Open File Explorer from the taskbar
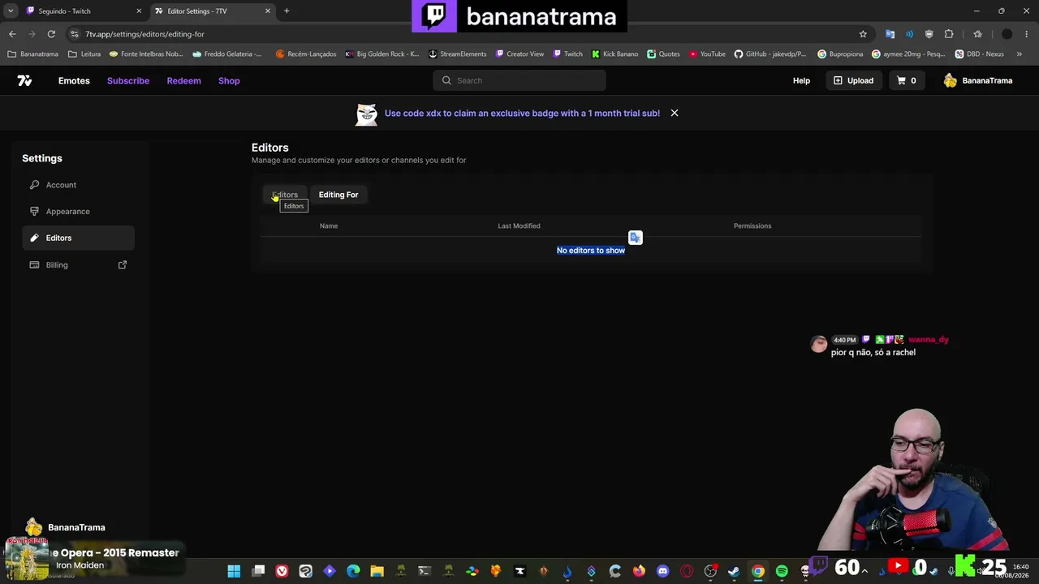 [377, 571]
